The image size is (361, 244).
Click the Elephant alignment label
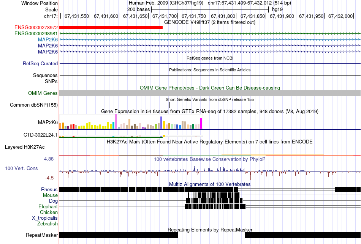coord(48,206)
